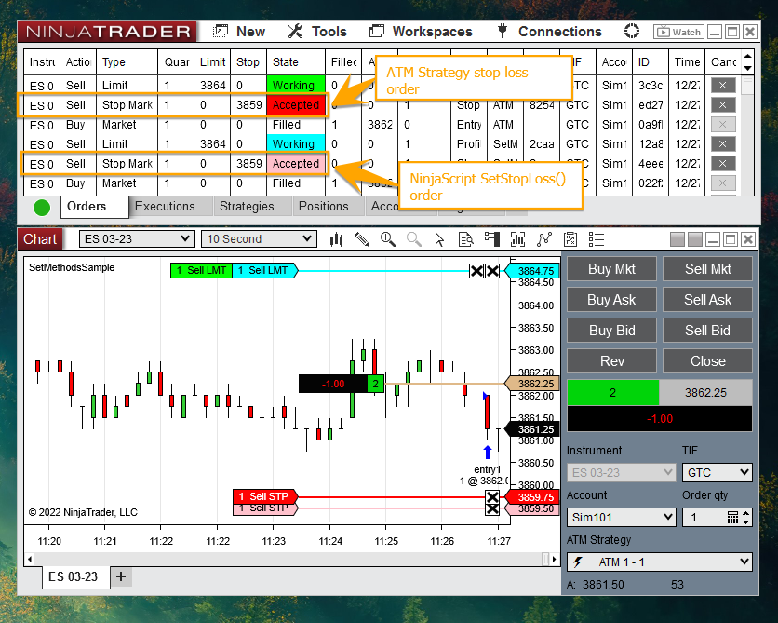The height and width of the screenshot is (623, 778).
Task: Open the data box icon
Action: click(x=465, y=239)
